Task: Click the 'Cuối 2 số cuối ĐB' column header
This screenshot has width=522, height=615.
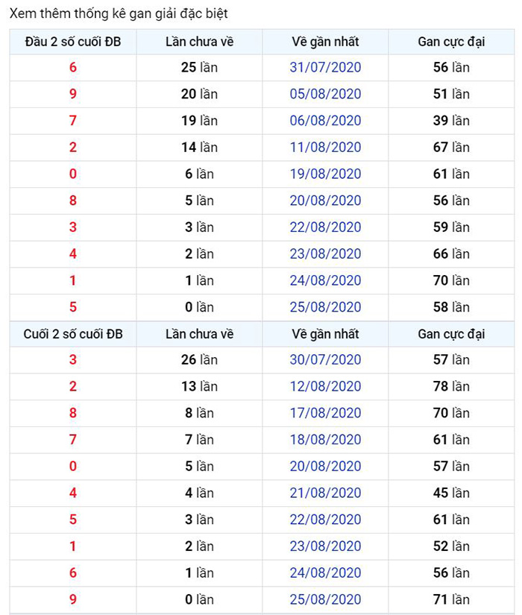Action: tap(73, 334)
